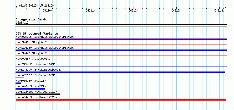
Task: Click the 54211k ruler tick label
Action: point(91,10)
